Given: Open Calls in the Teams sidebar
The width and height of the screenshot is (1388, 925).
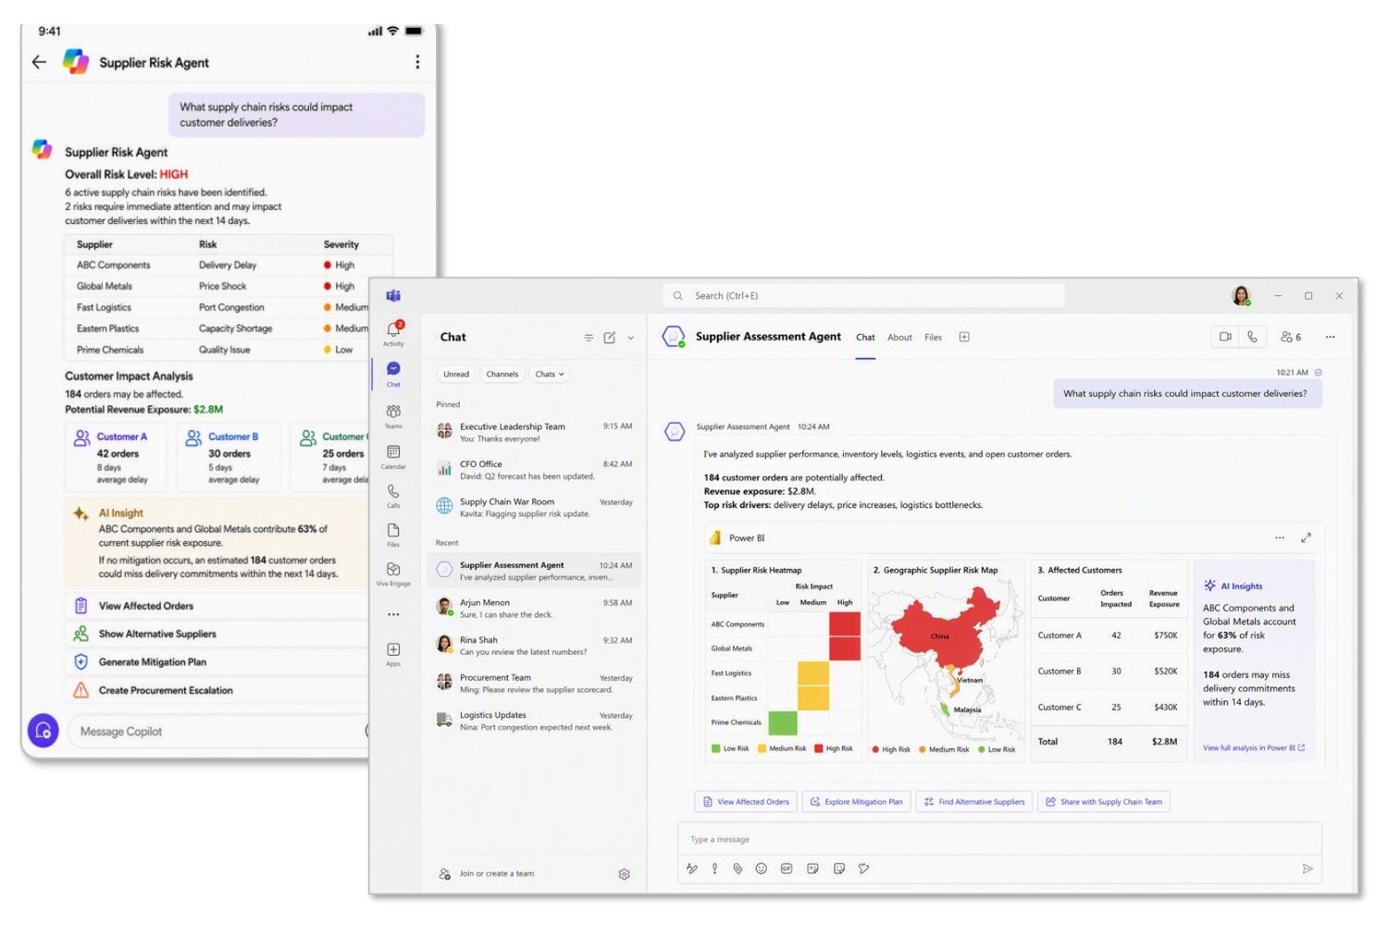Looking at the screenshot, I should tap(393, 495).
